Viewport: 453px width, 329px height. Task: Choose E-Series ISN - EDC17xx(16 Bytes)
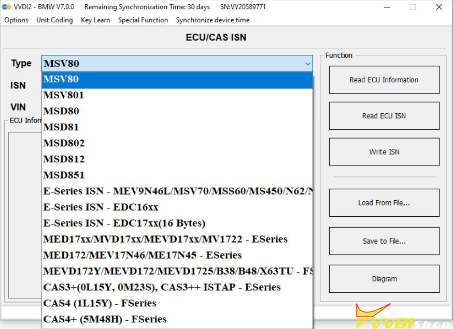[177, 223]
